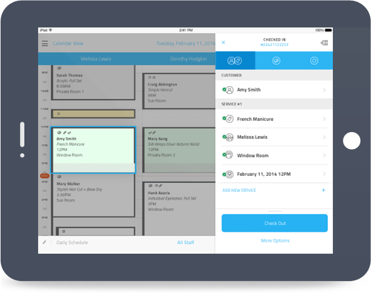This screenshot has height=293, width=371.
Task: Click the calendar icon beside February 11 date
Action: click(229, 175)
